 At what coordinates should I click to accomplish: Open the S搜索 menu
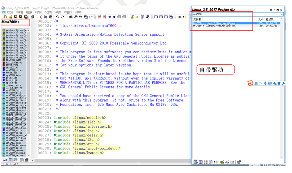29,12
